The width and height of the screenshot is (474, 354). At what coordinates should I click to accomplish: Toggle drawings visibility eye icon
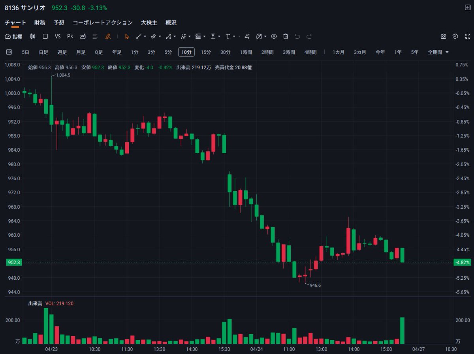click(x=274, y=36)
